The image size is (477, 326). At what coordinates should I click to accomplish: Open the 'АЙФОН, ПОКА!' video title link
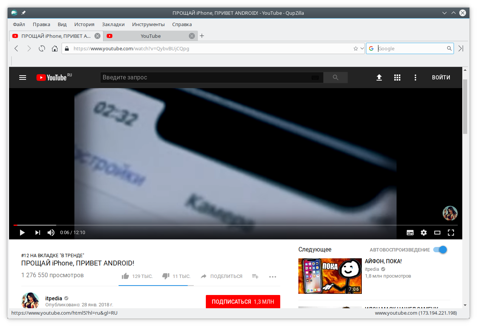383,261
